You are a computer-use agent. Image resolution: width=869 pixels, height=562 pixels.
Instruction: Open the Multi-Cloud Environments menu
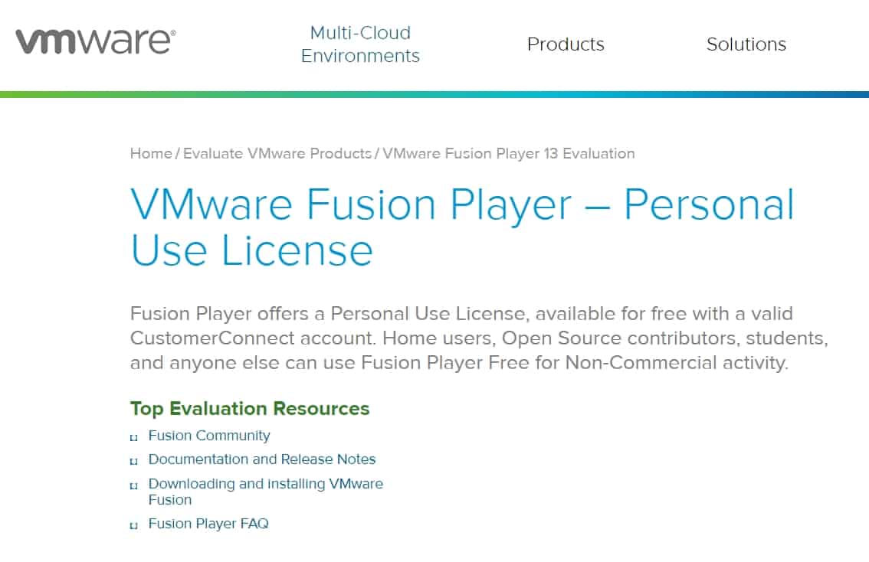click(360, 44)
